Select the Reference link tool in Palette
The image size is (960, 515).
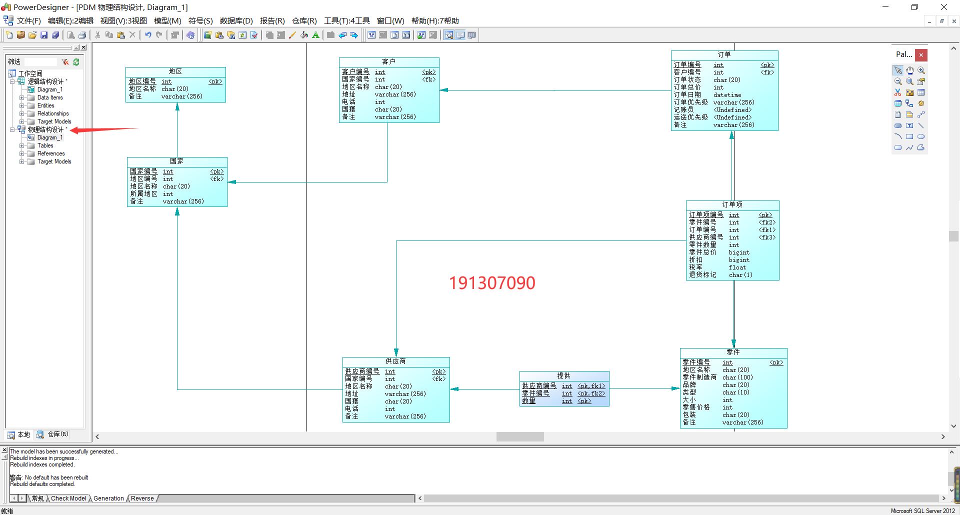click(x=909, y=103)
